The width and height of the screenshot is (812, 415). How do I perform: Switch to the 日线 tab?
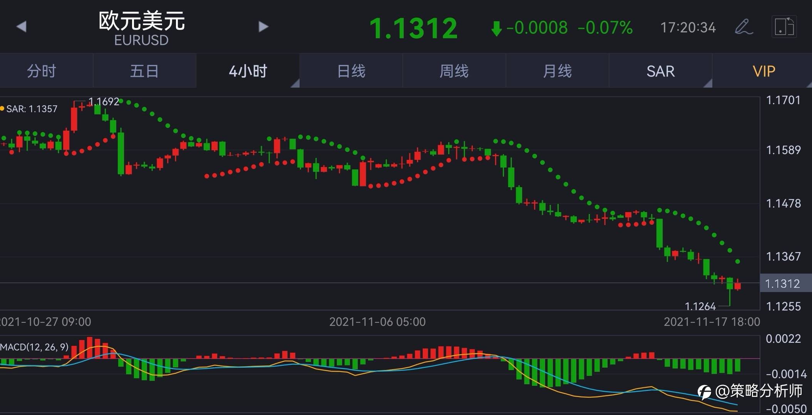(351, 71)
